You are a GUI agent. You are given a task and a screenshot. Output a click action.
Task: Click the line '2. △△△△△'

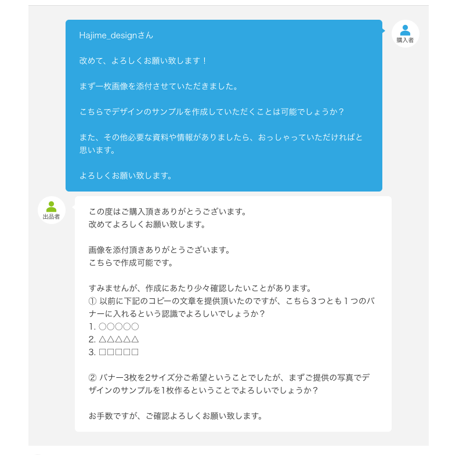(x=114, y=339)
